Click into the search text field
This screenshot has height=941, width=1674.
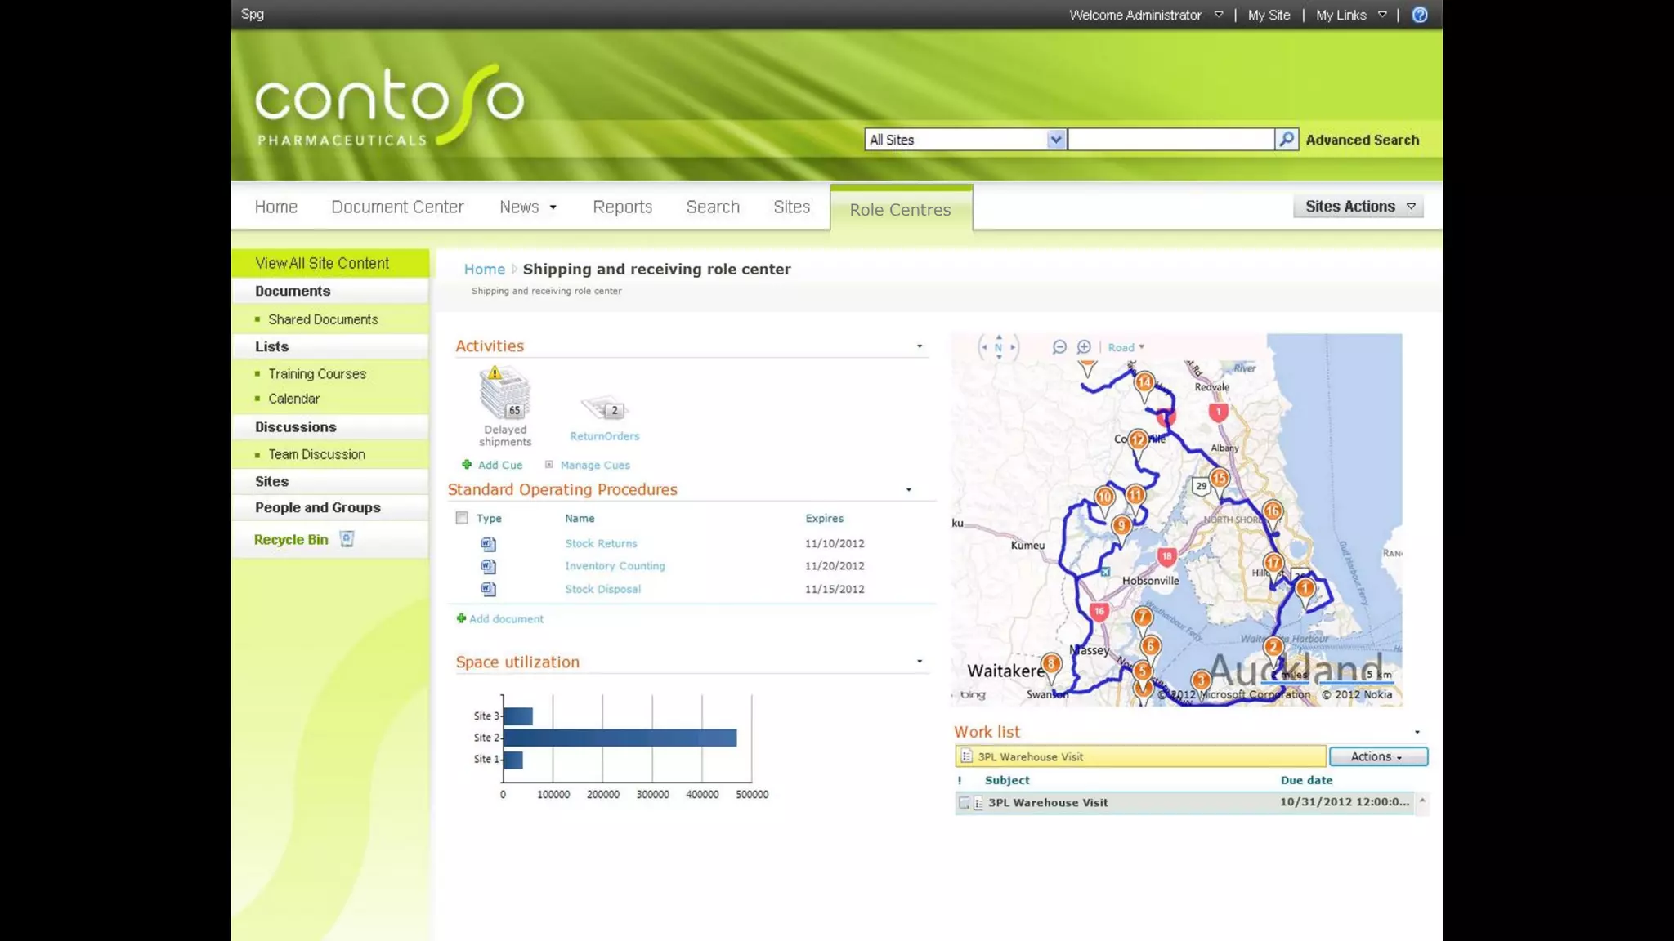click(1170, 140)
